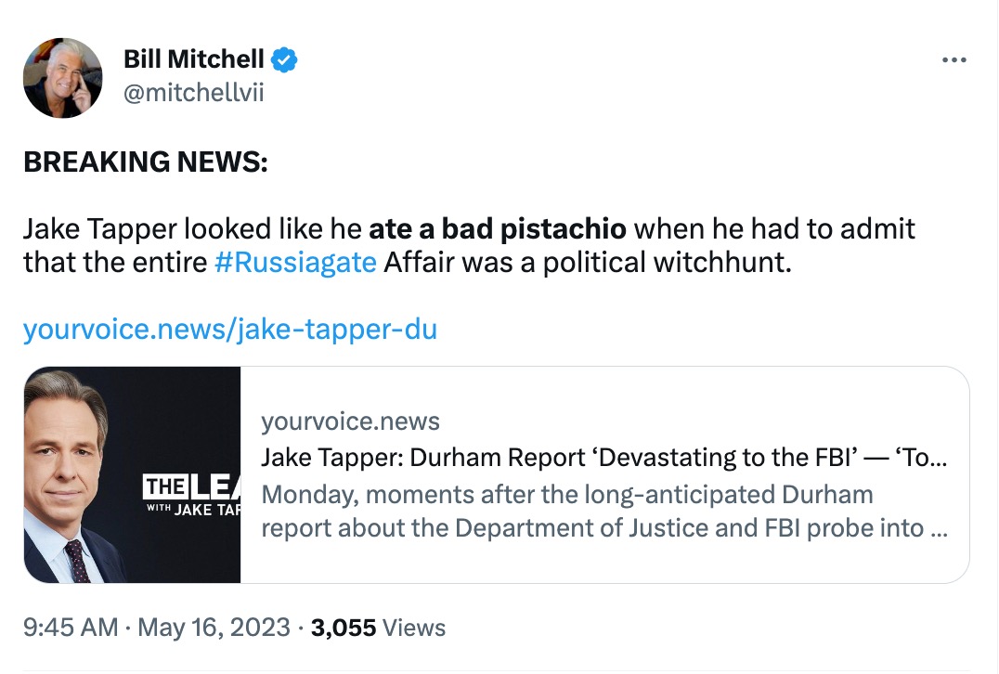Image resolution: width=999 pixels, height=674 pixels.
Task: Click Bill Mitchell's profile avatar
Action: point(62,78)
